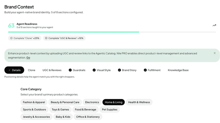Go to the Guardrails tab
Screen dimensions: 220x123
click(x=77, y=70)
